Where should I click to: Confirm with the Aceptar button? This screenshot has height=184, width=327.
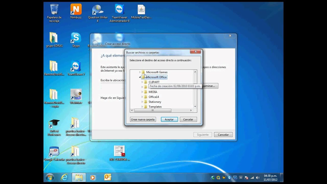(x=169, y=119)
